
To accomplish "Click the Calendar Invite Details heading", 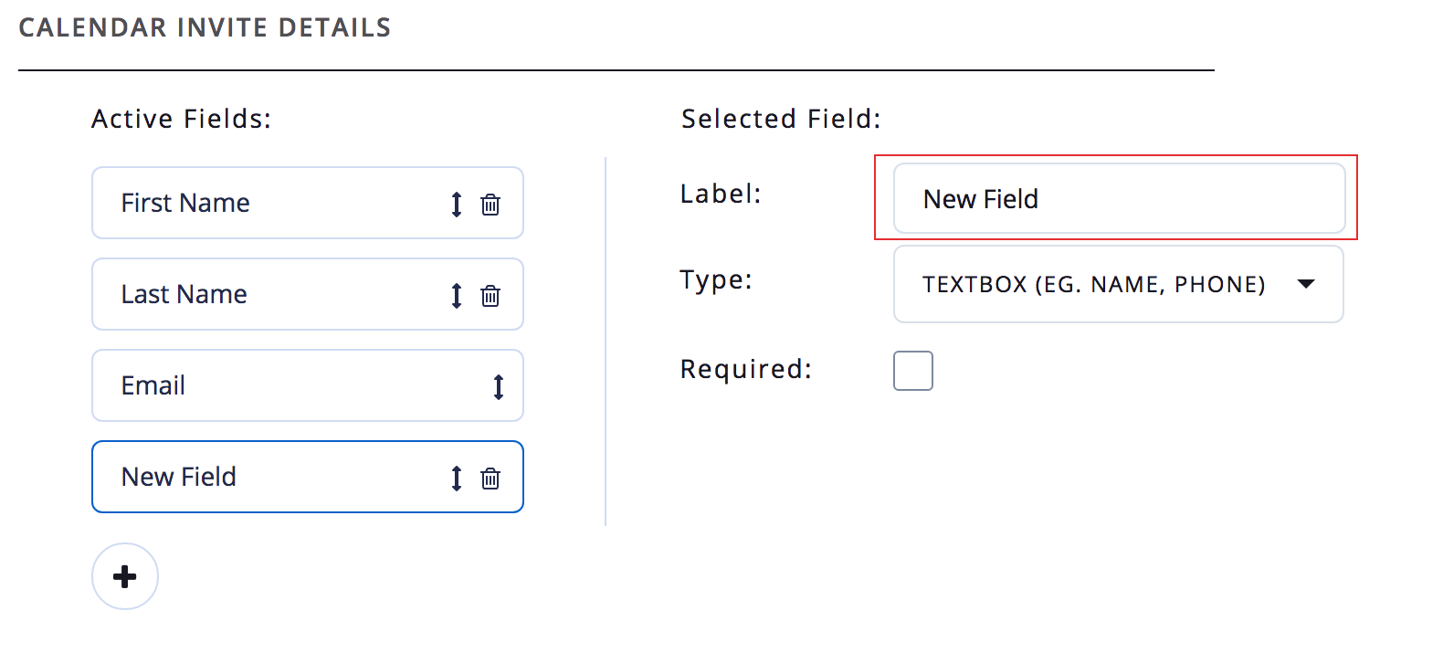I will pyautogui.click(x=205, y=27).
